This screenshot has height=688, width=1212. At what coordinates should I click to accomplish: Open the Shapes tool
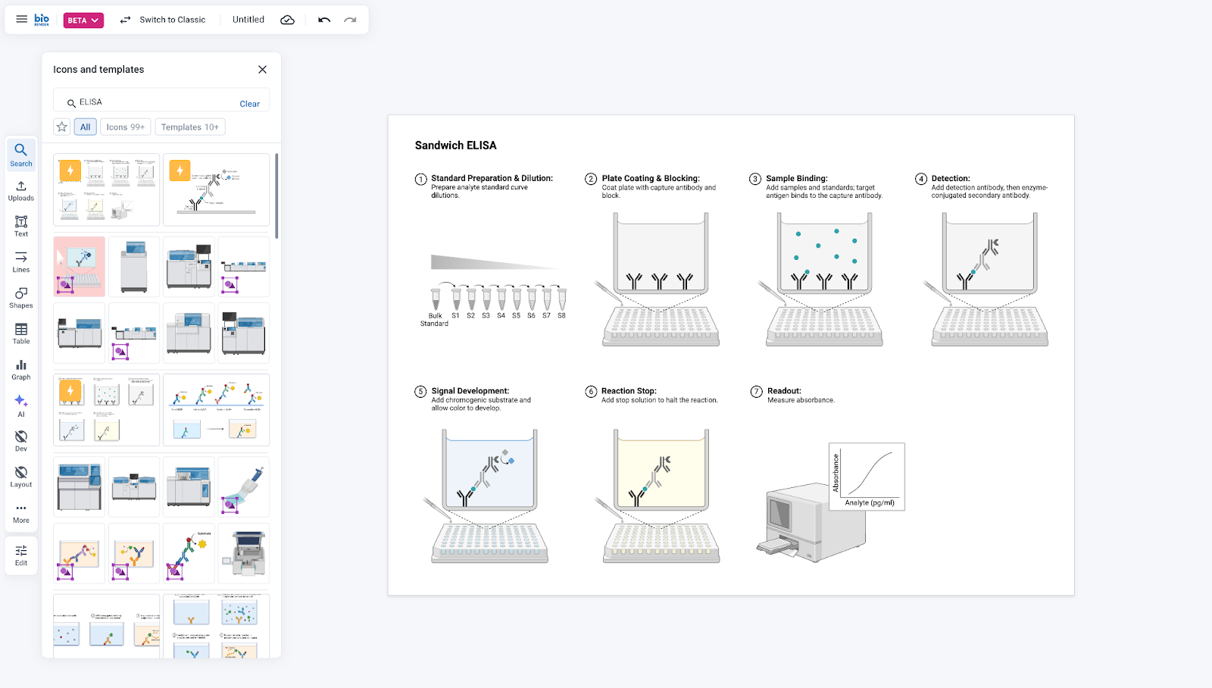pyautogui.click(x=21, y=298)
